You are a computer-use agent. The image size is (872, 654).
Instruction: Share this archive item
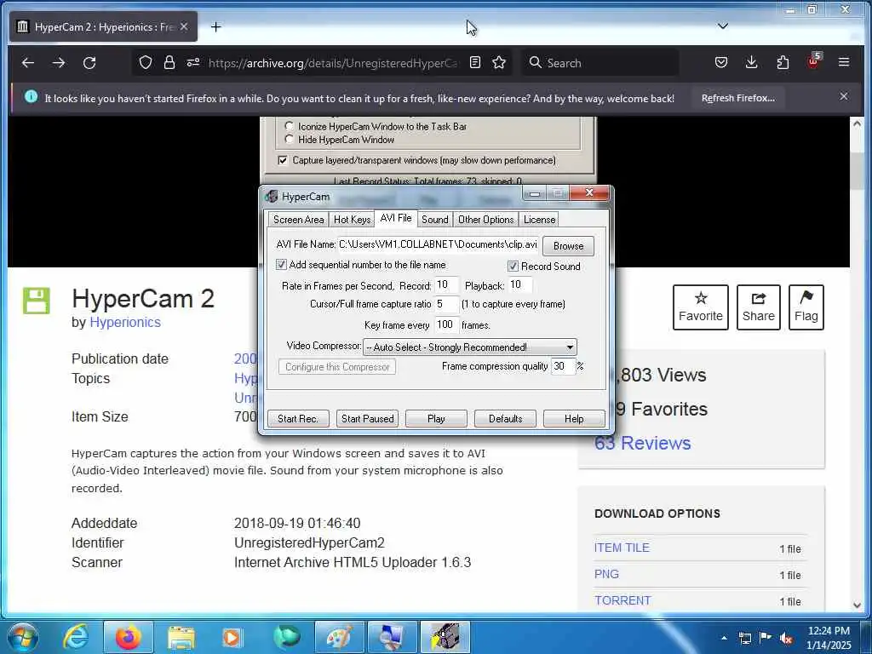click(758, 307)
